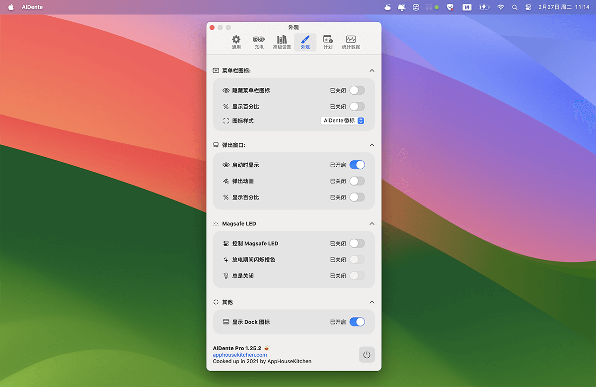Click the crossed-out bulb icon beside 总是关闭
This screenshot has width=596, height=387.
pyautogui.click(x=226, y=276)
